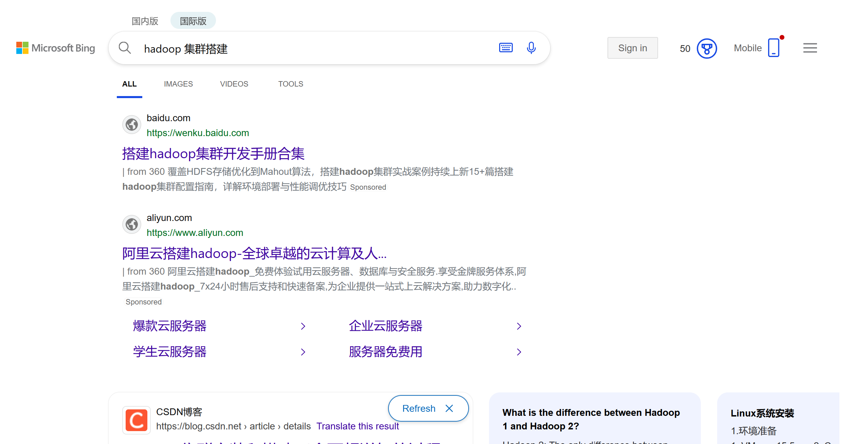Click the globe icon beside aliyun.com
This screenshot has height=444, width=854.
point(132,224)
